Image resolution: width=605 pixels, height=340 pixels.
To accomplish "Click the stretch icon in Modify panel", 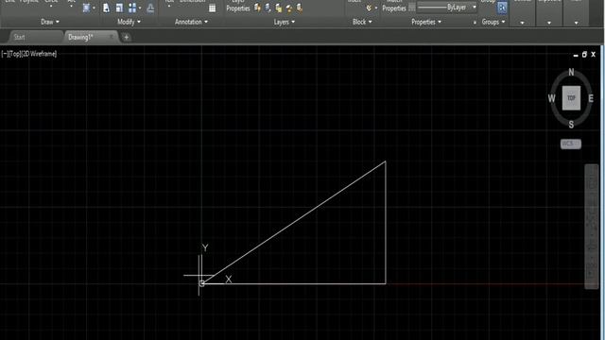I will 106,8.
